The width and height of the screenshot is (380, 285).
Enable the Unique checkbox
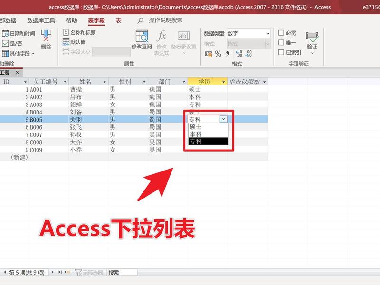point(281,43)
